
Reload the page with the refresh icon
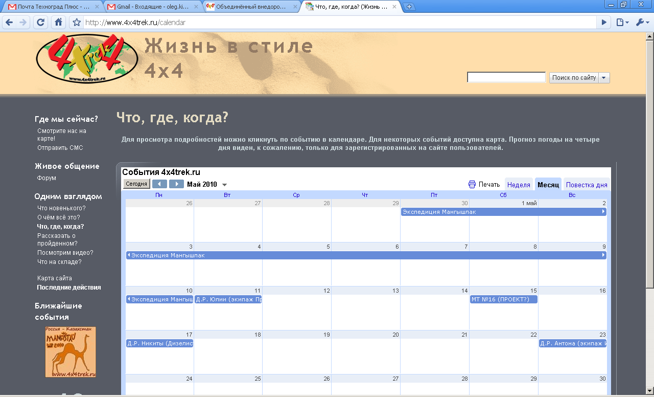coord(41,23)
